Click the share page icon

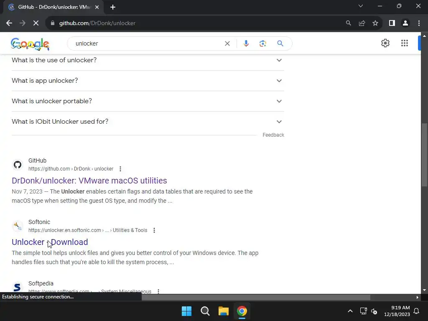pyautogui.click(x=362, y=23)
